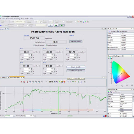Pause acquisition with the pause button

click(50, 25)
